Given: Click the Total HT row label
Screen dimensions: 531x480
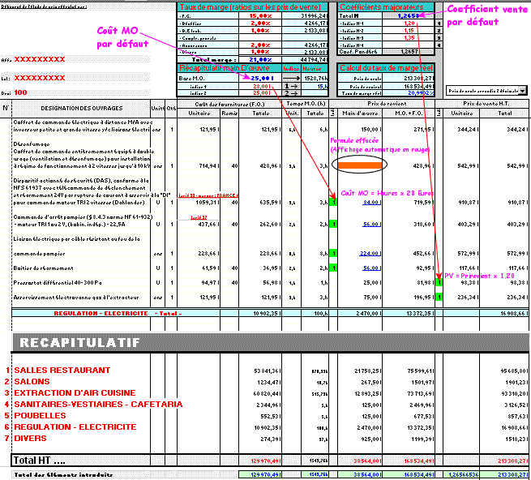Looking at the screenshot, I should point(41,461).
